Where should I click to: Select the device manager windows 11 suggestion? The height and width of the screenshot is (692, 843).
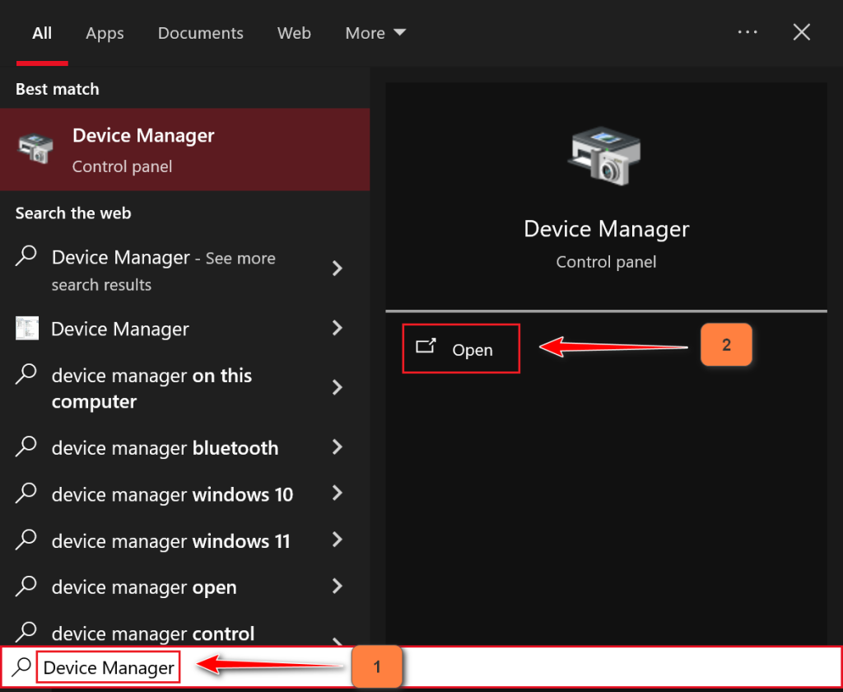(170, 541)
